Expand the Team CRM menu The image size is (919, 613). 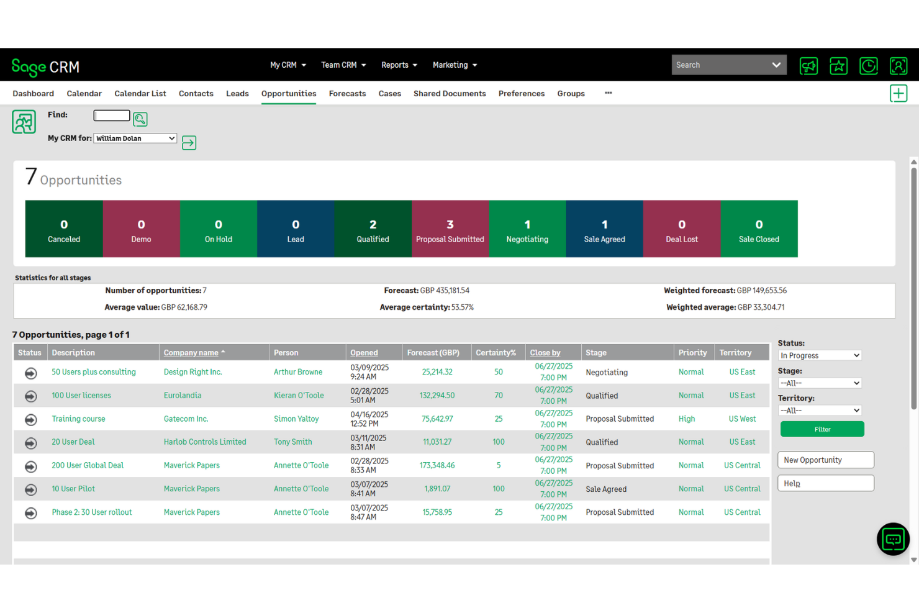point(343,65)
